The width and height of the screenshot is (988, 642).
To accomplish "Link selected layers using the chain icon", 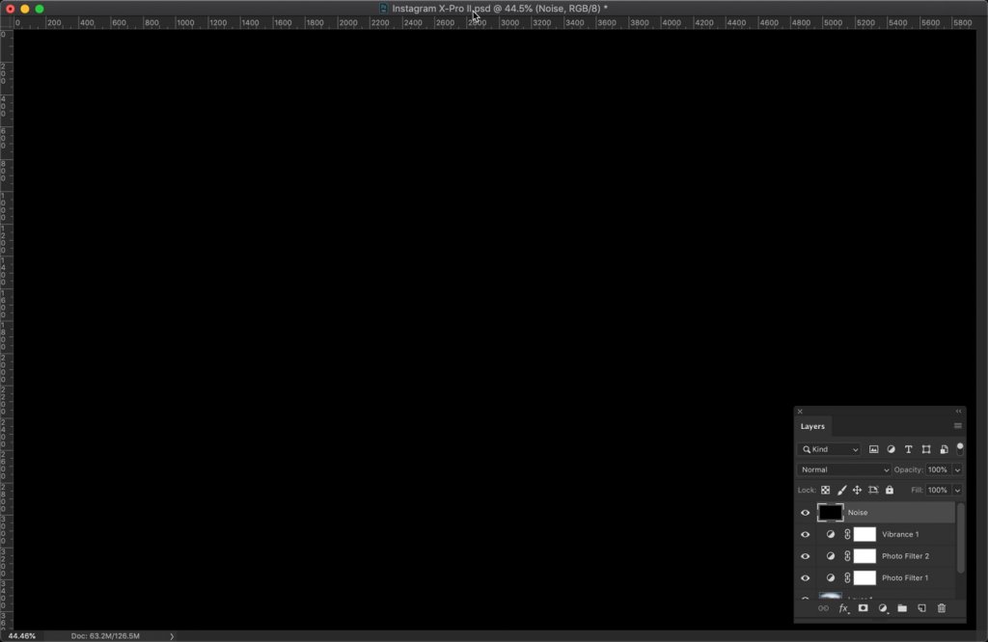I will [x=826, y=608].
